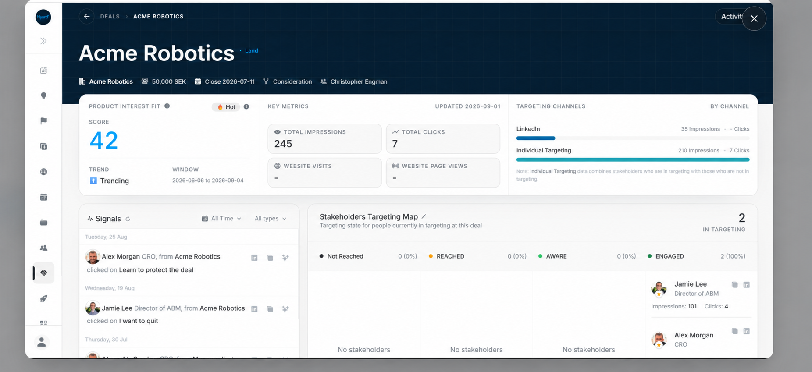Click the ACME ROBOTICS breadcrumb
812x372 pixels.
click(158, 17)
